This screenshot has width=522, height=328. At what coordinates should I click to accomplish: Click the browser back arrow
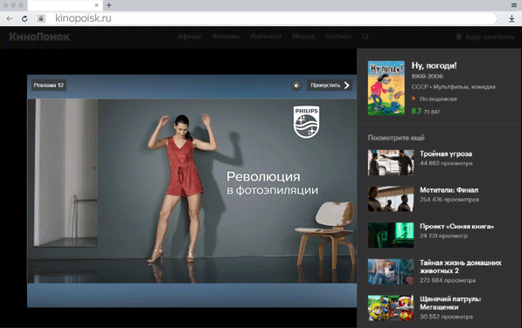tap(10, 18)
